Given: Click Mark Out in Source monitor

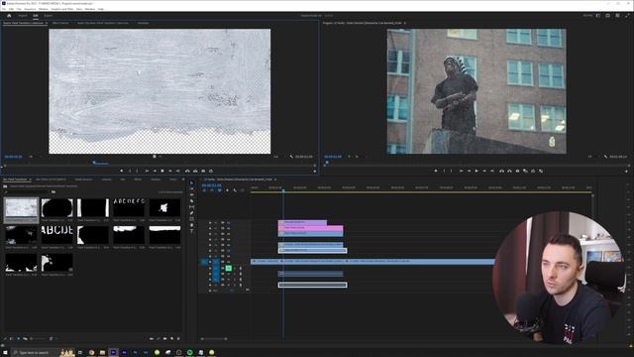Looking at the screenshot, I should [x=137, y=171].
